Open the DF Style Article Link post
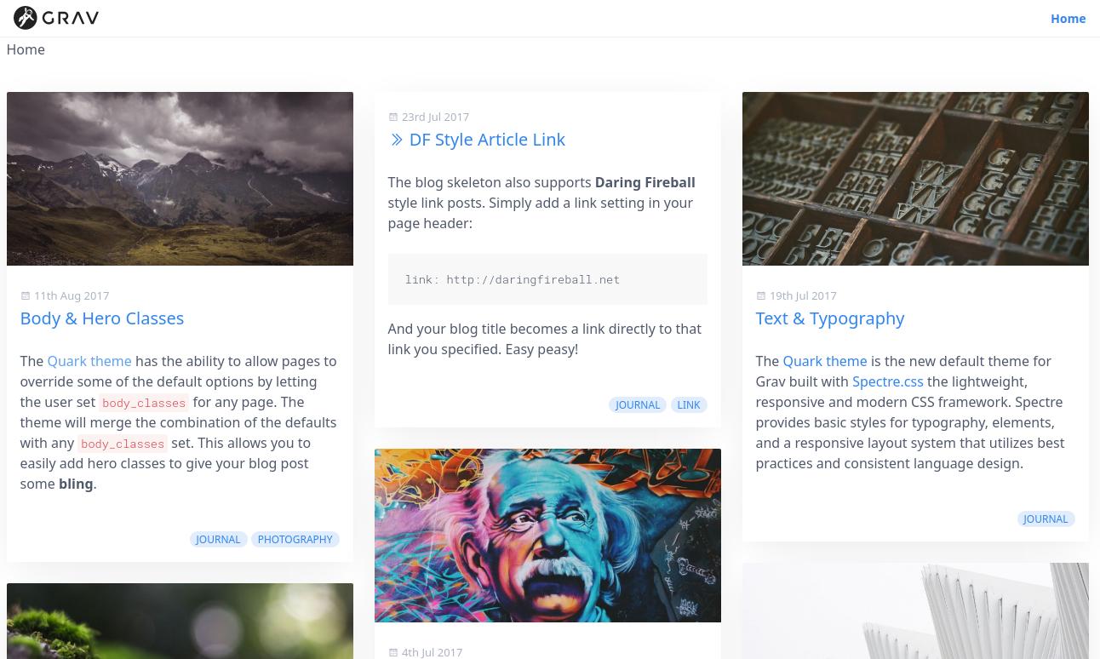Viewport: 1100px width, 659px height. pyautogui.click(x=487, y=140)
